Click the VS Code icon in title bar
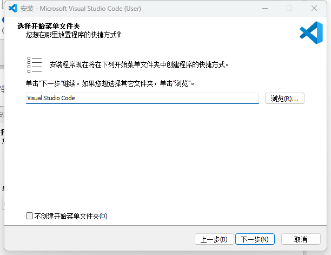This screenshot has width=331, height=255. pos(13,9)
